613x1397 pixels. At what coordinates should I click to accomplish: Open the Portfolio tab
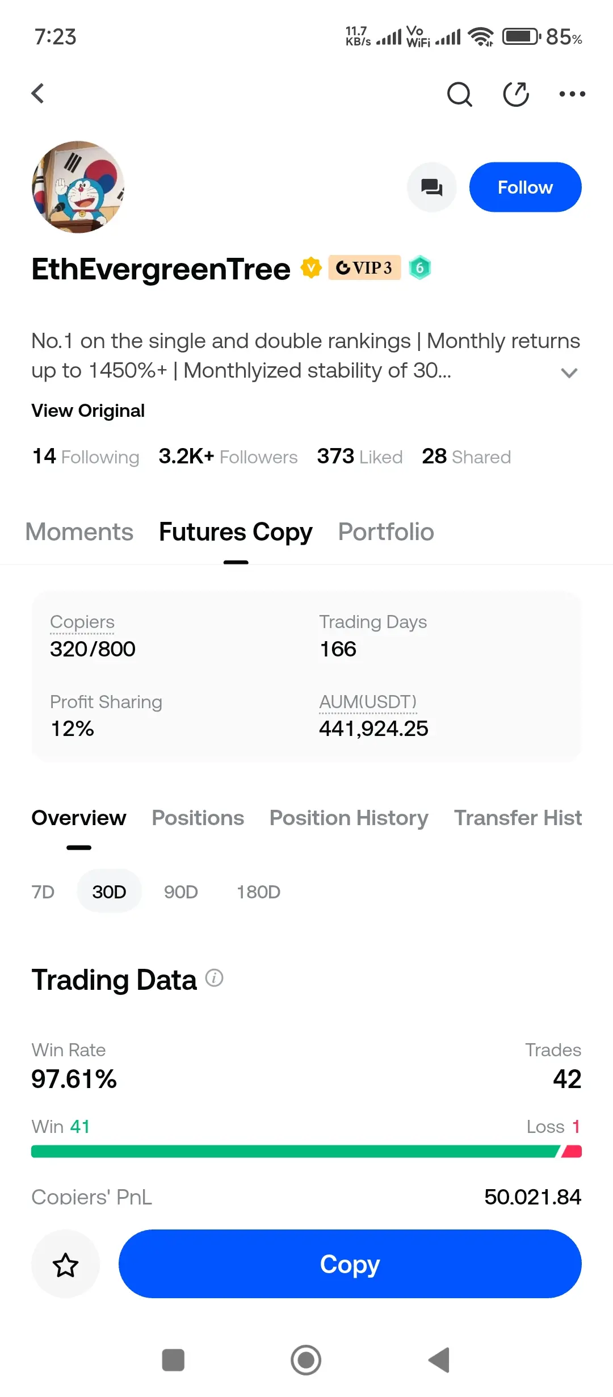(x=386, y=532)
